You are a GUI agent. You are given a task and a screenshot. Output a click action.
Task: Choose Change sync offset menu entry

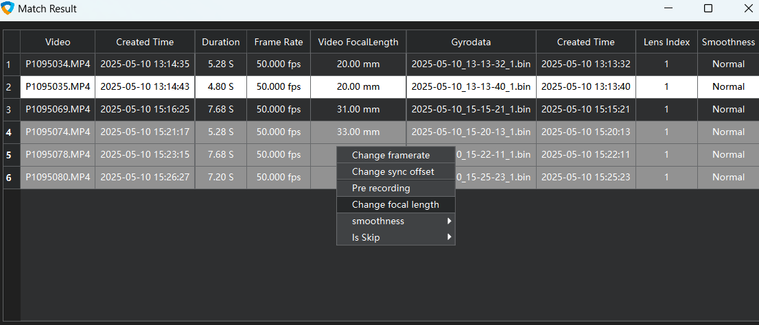pos(393,171)
